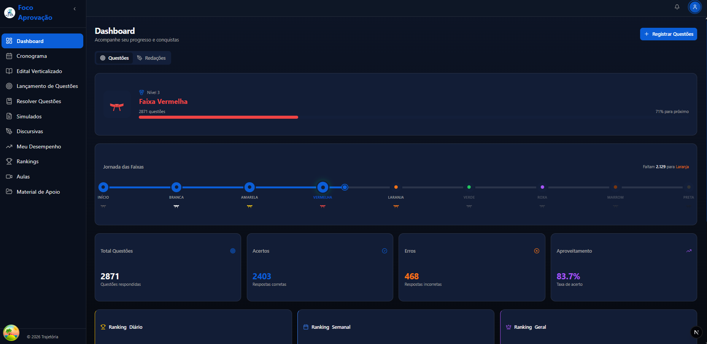This screenshot has height=344, width=707.
Task: Open Material de Apoio
Action: point(42,191)
